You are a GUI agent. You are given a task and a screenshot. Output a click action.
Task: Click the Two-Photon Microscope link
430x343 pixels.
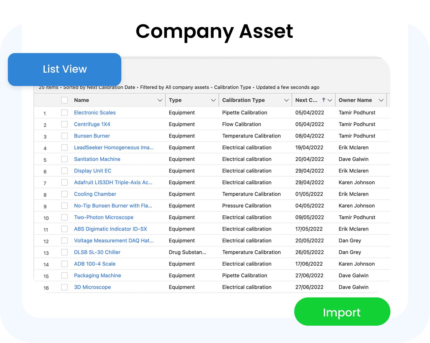tap(104, 217)
